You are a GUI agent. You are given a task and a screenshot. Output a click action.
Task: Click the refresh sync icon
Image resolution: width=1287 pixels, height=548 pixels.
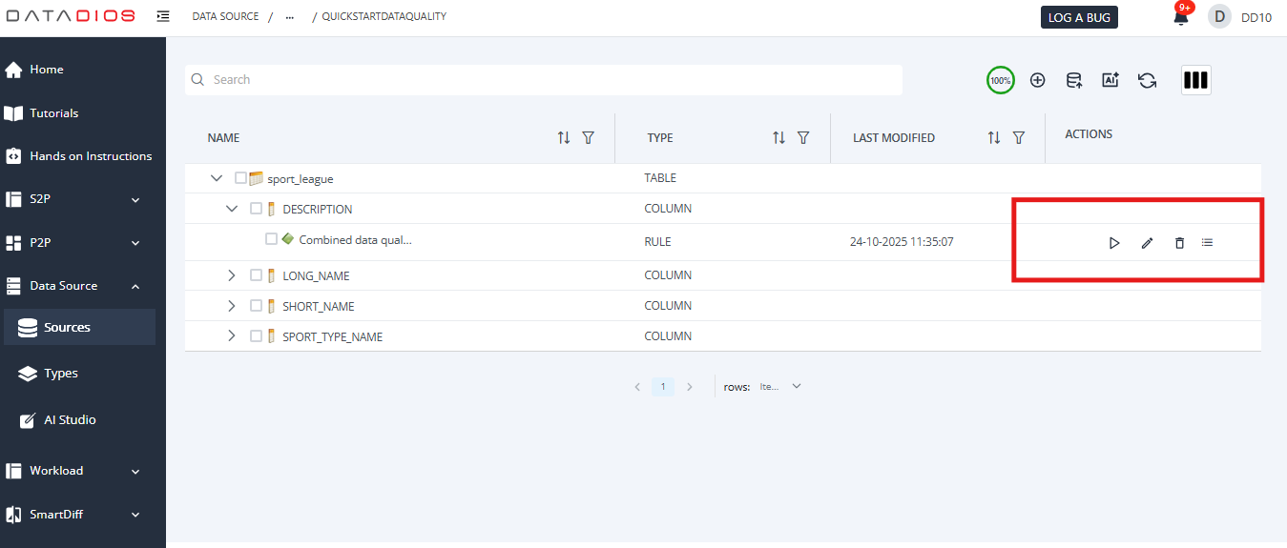click(x=1147, y=81)
